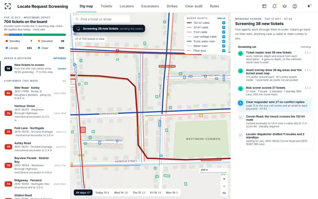Click the green check beside Risk scorer step

pyautogui.click(x=240, y=89)
